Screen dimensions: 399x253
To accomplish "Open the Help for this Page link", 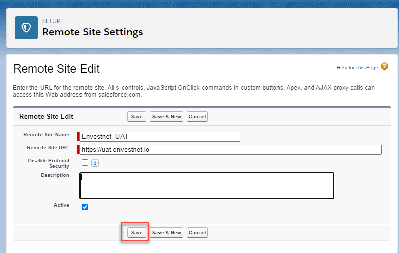I will [x=357, y=68].
